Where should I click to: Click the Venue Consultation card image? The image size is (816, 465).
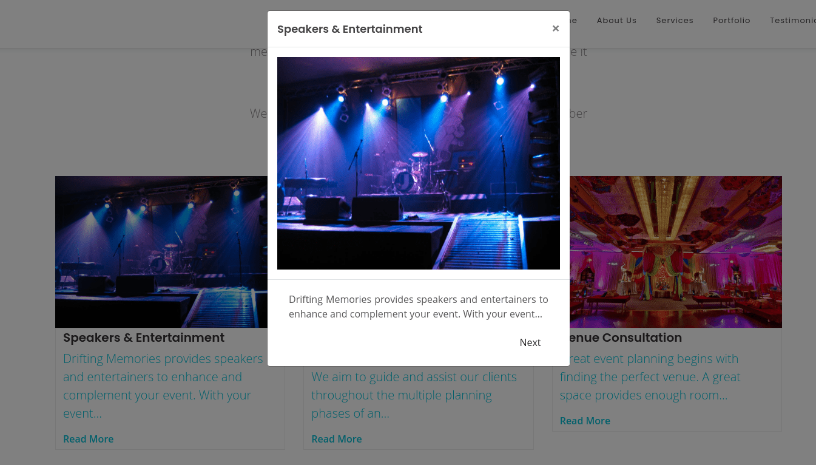[675, 252]
